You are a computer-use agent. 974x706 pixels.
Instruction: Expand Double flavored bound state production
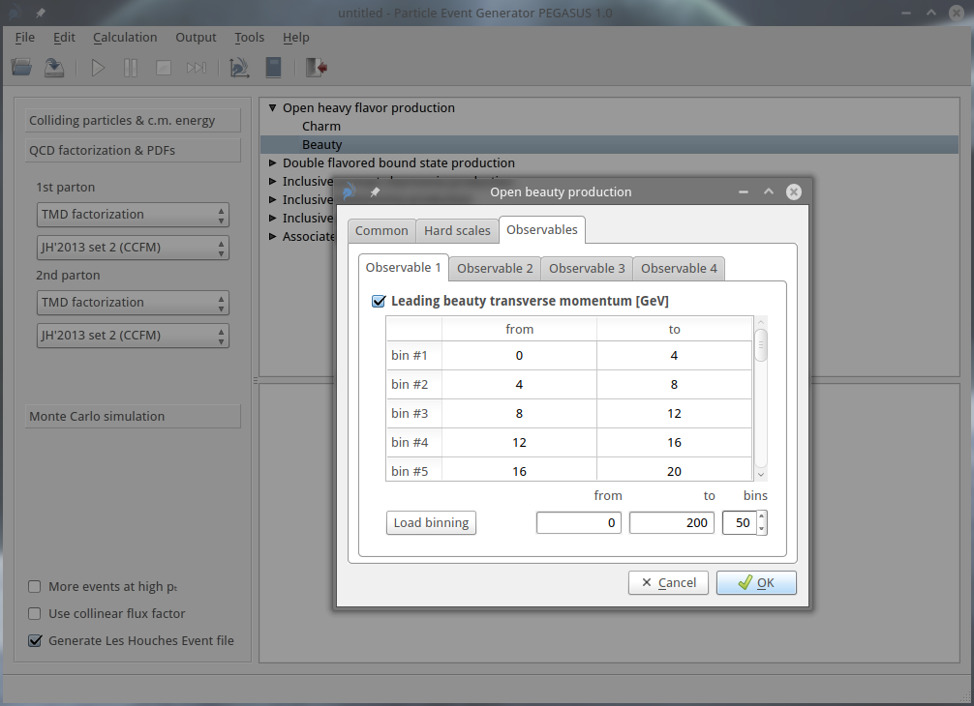273,163
